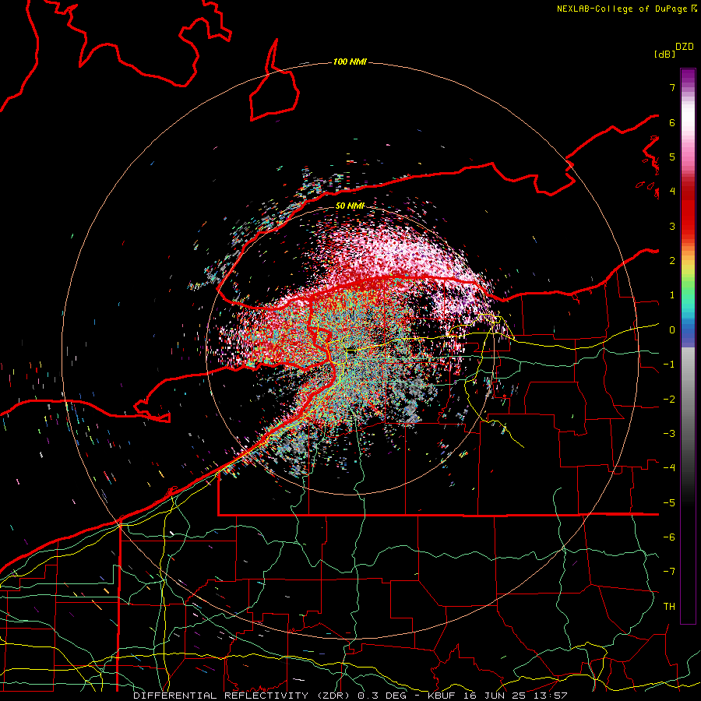Click the 2 value on color scale
Image resolution: width=701 pixels, height=701 pixels.
point(672,261)
